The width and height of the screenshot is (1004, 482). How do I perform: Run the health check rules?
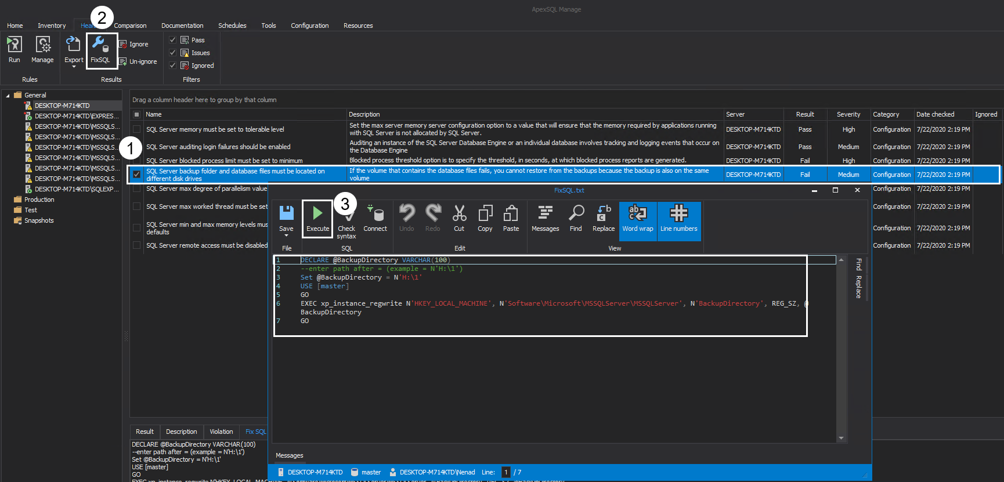pos(14,49)
